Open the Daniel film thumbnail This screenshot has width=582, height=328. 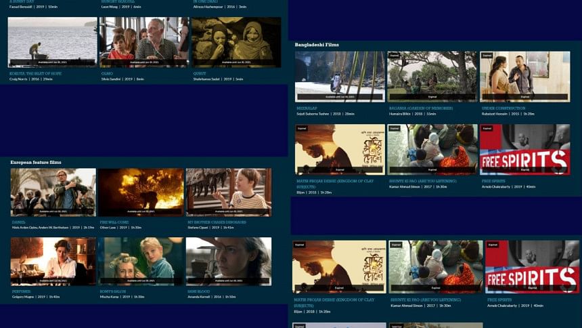pos(53,192)
